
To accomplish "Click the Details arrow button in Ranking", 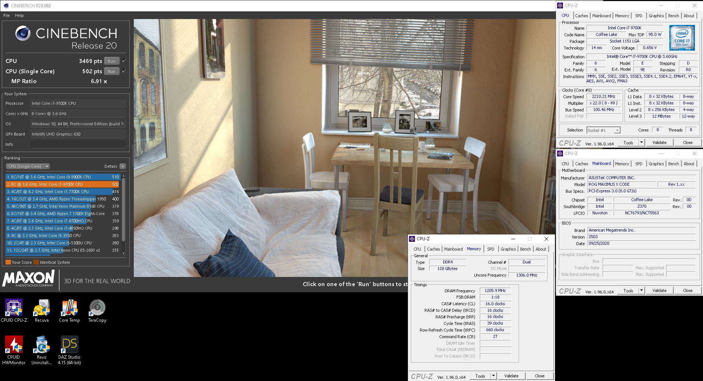I will tap(123, 166).
